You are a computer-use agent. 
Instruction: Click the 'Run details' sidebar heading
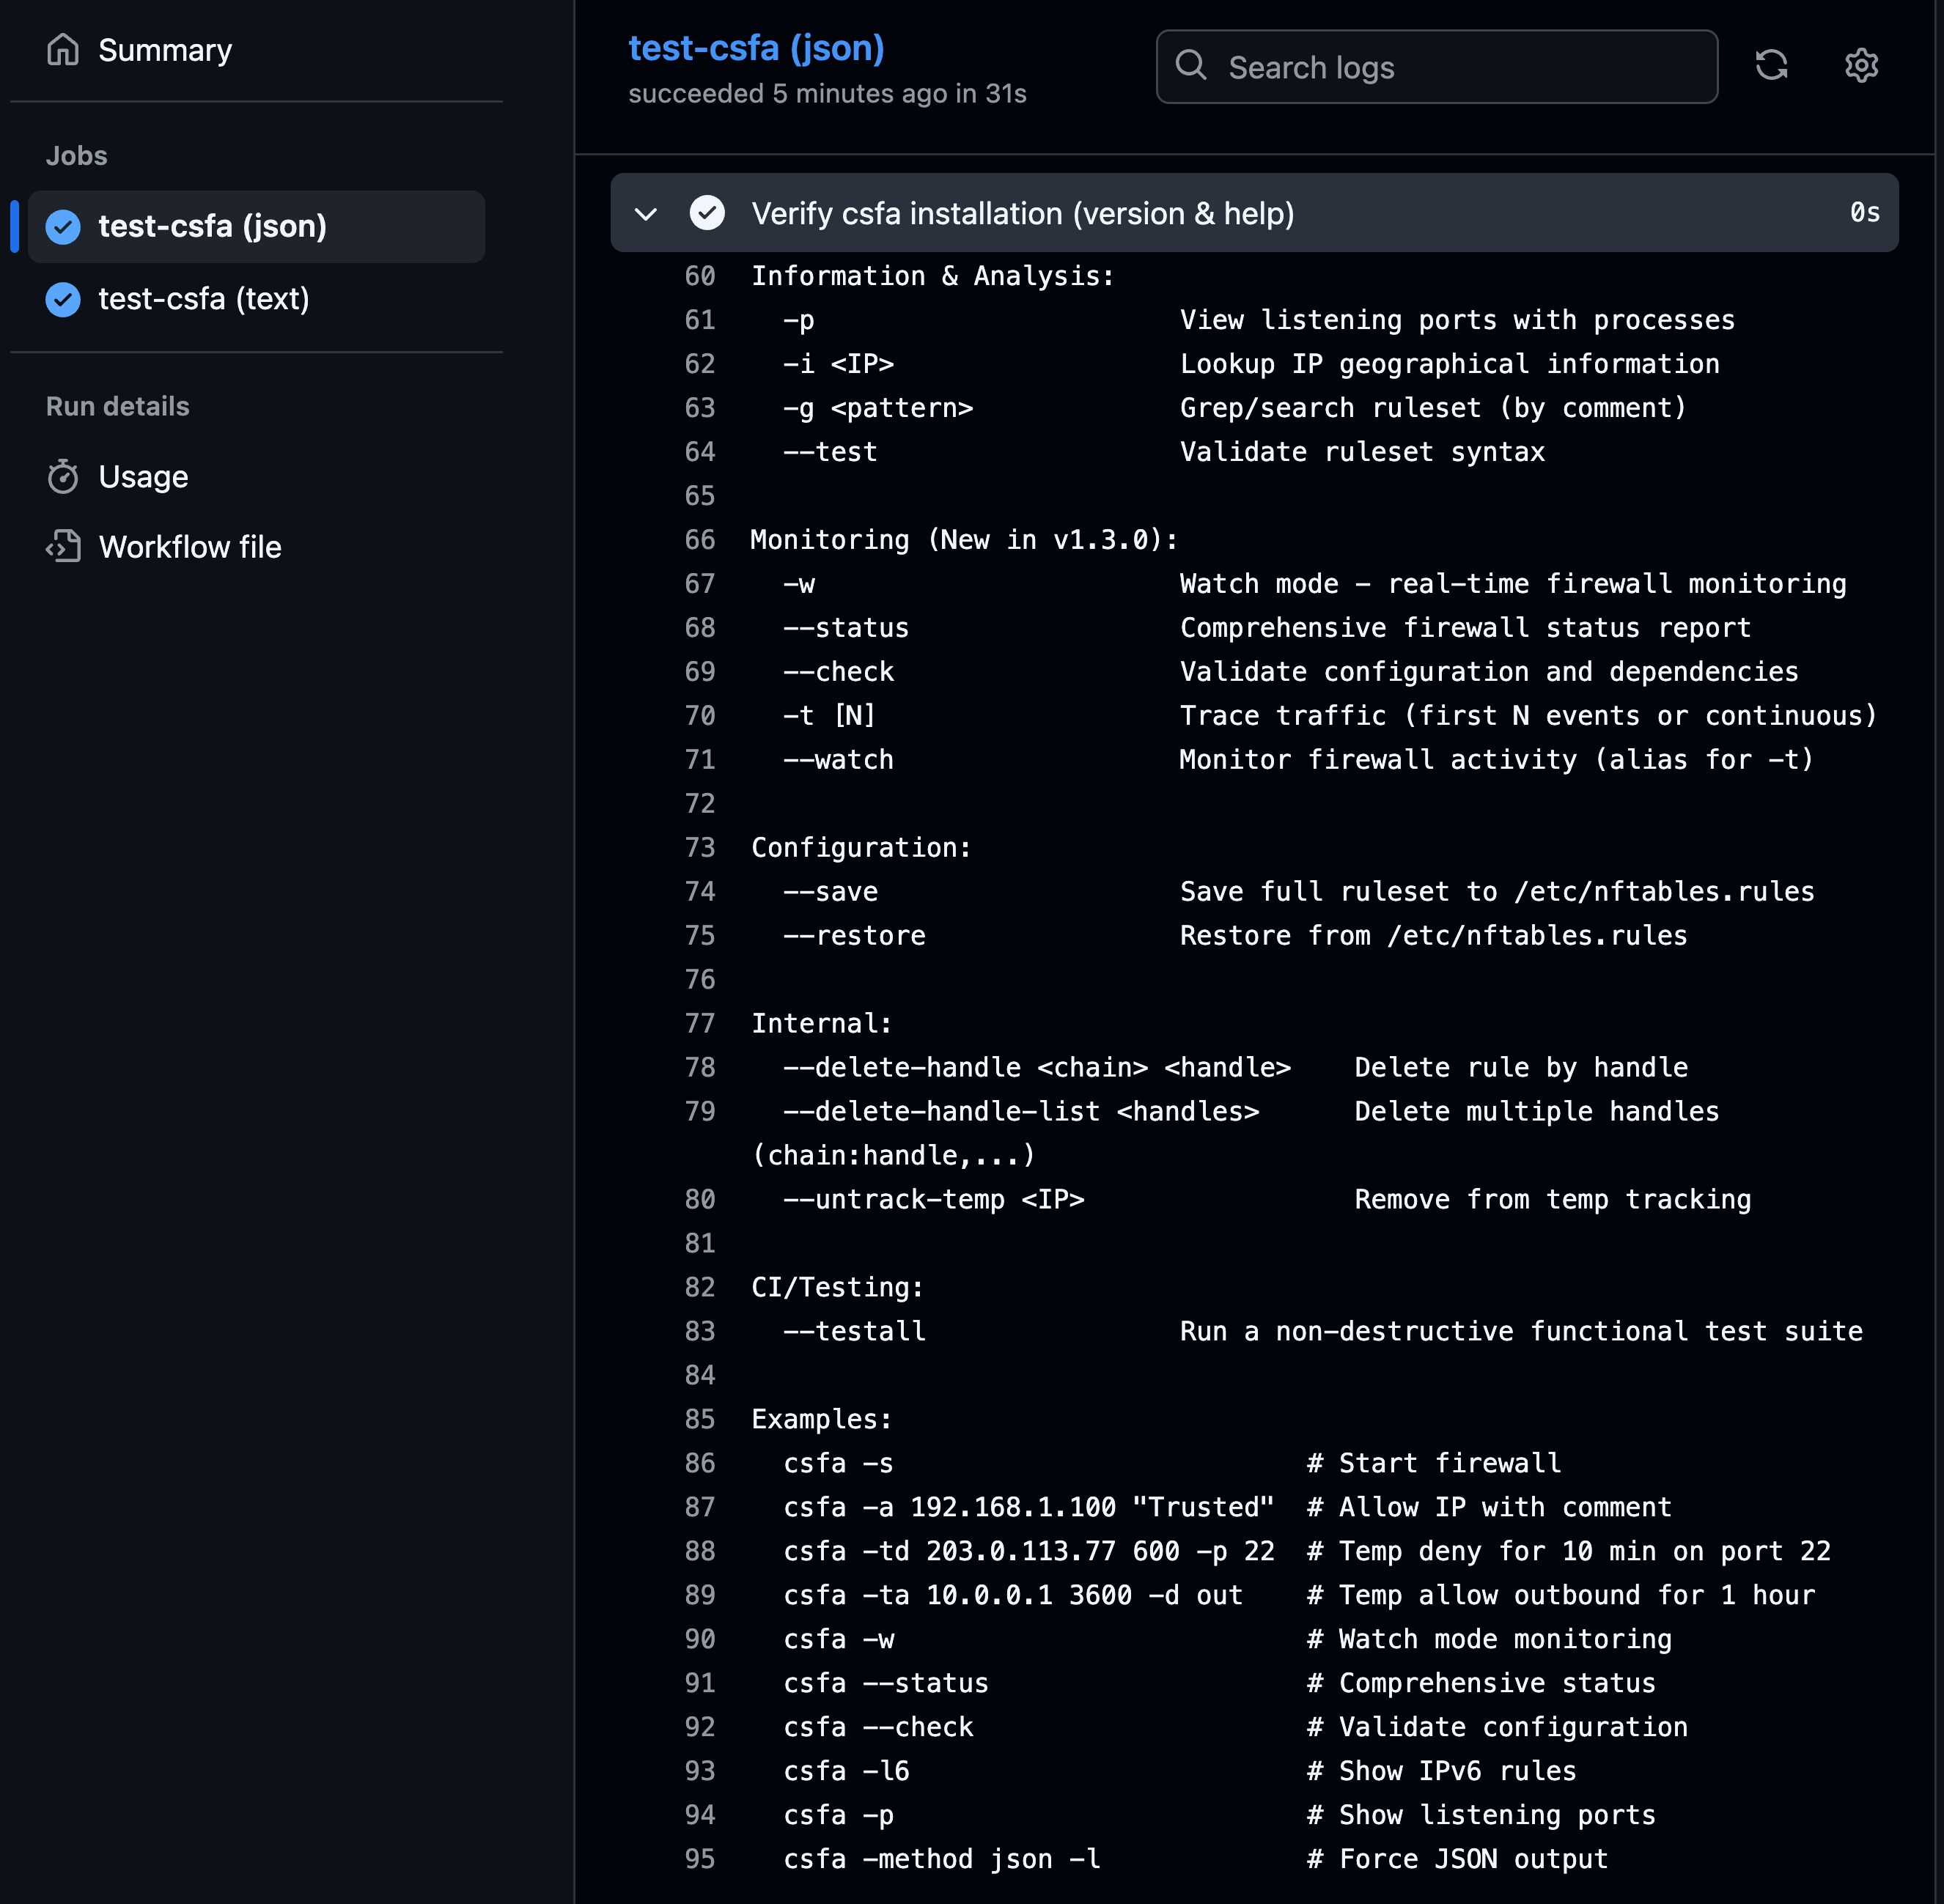tap(117, 407)
